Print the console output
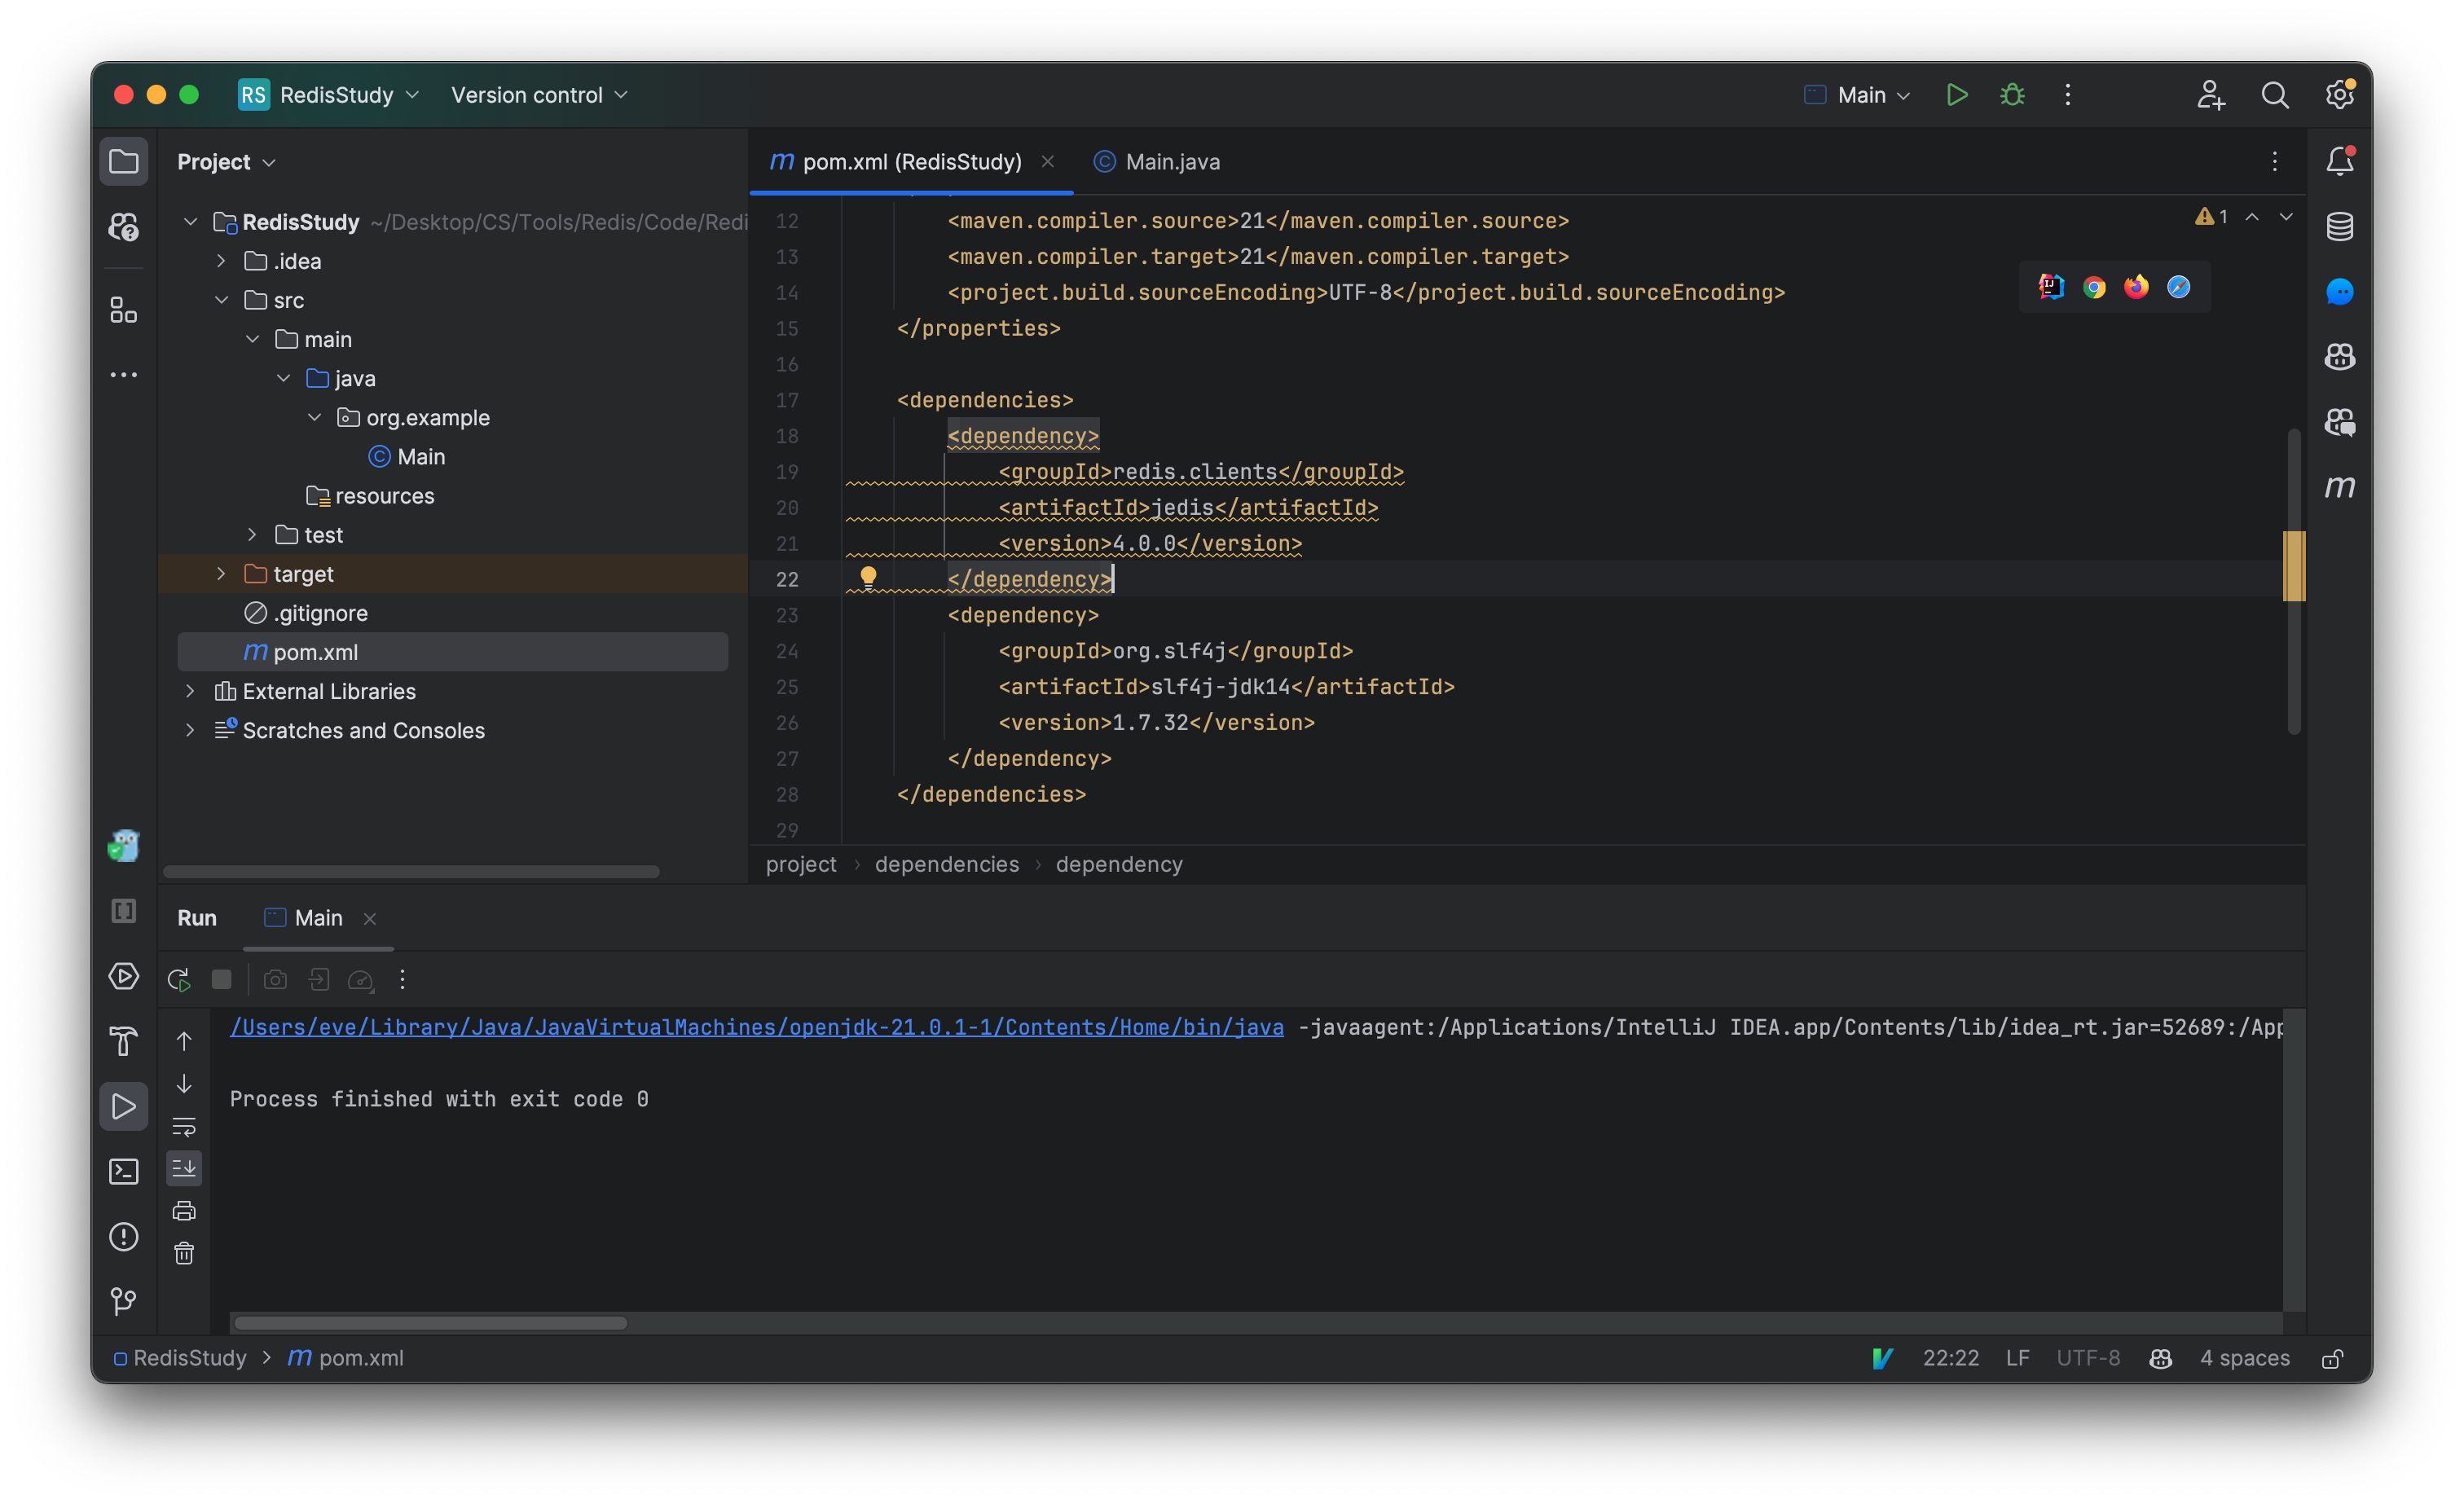 (184, 1211)
